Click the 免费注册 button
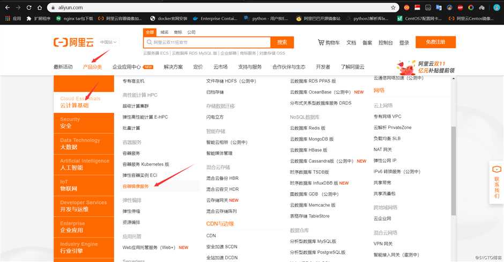Image resolution: width=504 pixels, height=262 pixels. 435,42
